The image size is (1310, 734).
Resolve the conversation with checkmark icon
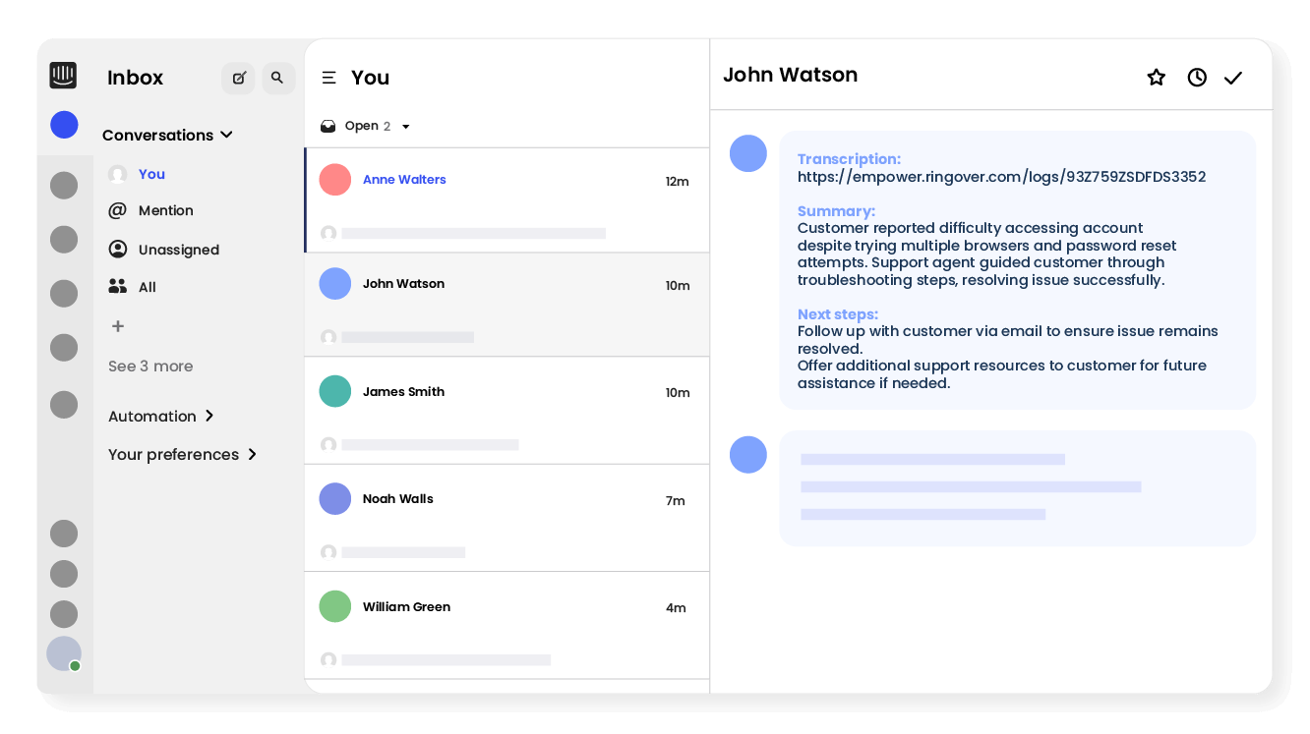point(1232,76)
